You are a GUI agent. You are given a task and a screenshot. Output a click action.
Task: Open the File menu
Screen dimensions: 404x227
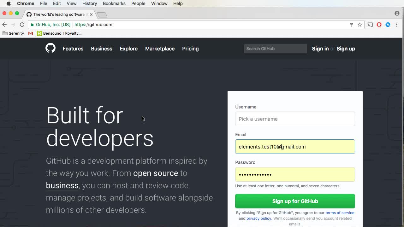pos(44,3)
